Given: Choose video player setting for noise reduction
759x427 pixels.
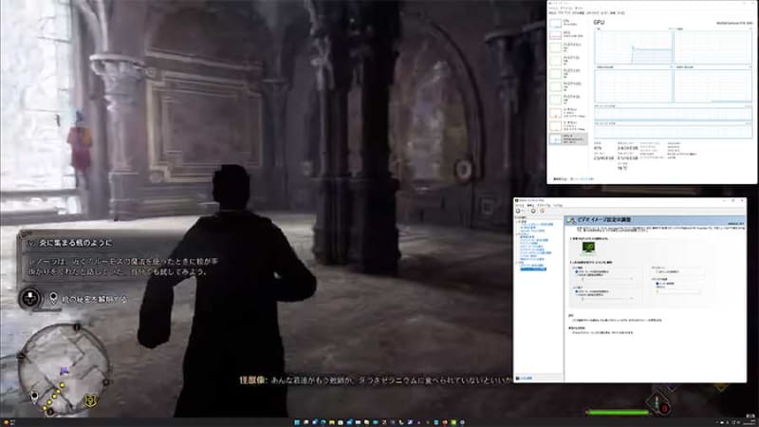Looking at the screenshot, I should (x=577, y=291).
